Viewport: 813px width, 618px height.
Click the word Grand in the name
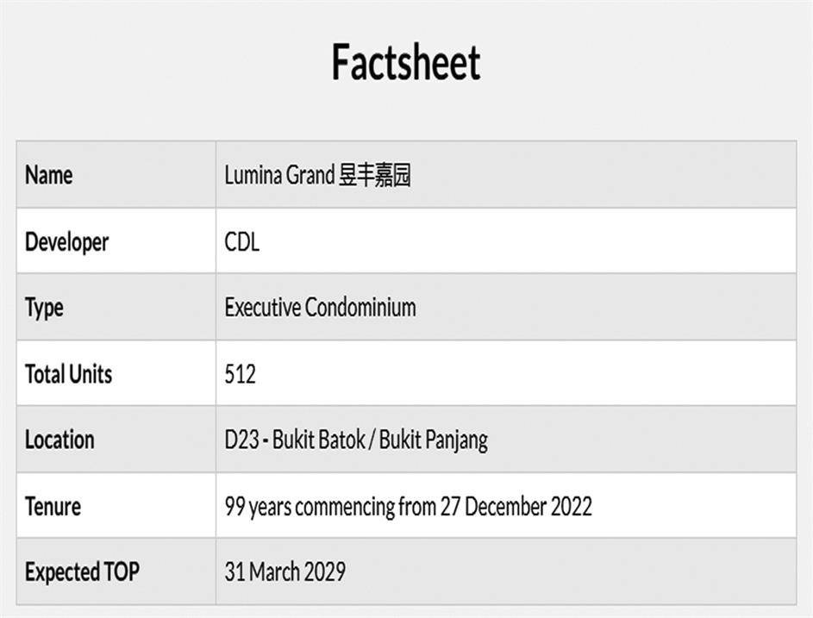coord(310,175)
